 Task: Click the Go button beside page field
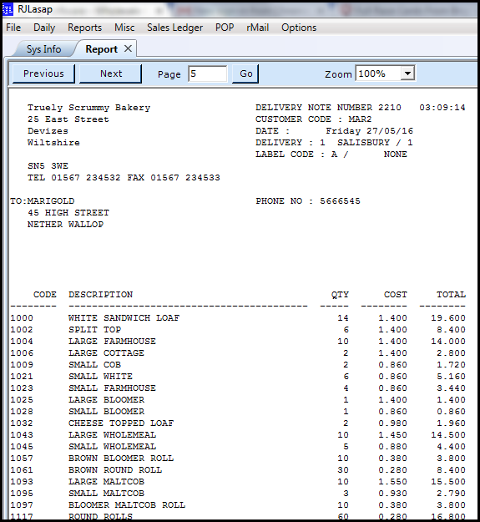[x=245, y=73]
